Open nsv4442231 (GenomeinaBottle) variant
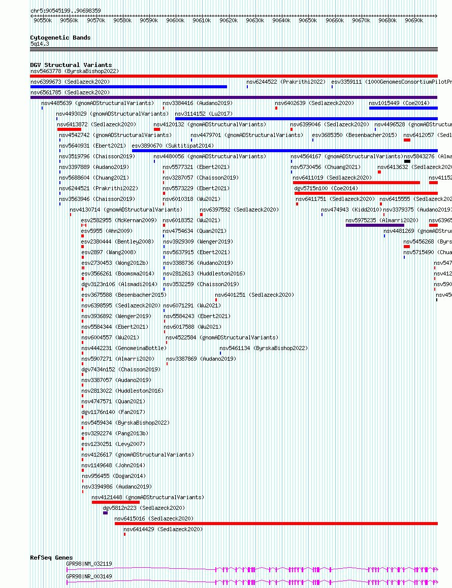452x588 pixels. (x=124, y=349)
